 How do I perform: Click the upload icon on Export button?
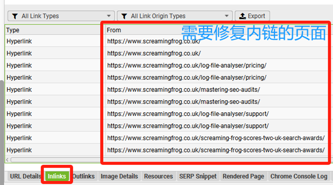[x=242, y=16]
